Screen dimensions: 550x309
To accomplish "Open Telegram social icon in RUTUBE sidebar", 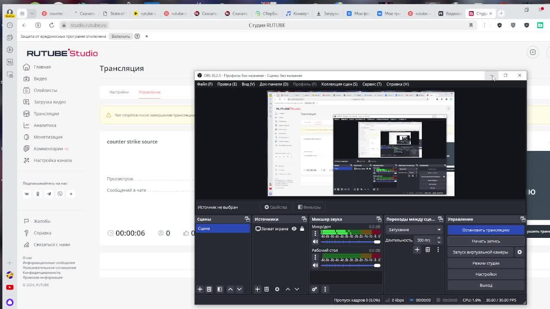I will tap(49, 194).
